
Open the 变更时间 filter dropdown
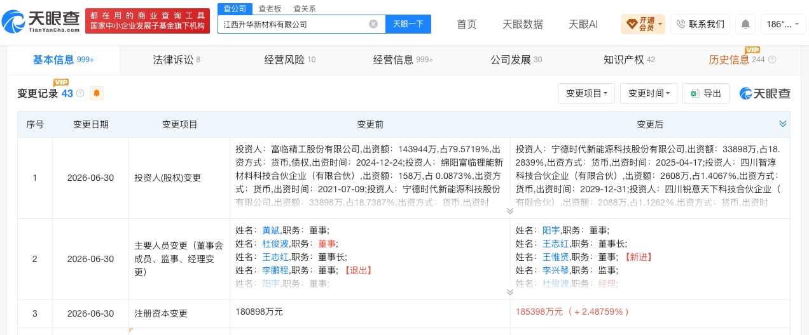tap(649, 93)
